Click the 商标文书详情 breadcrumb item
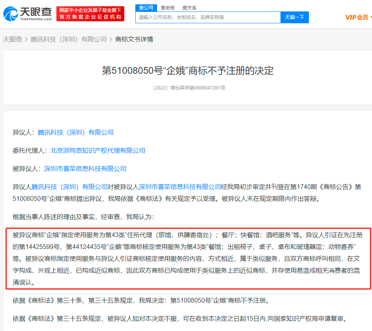The image size is (372, 331). click(x=134, y=39)
